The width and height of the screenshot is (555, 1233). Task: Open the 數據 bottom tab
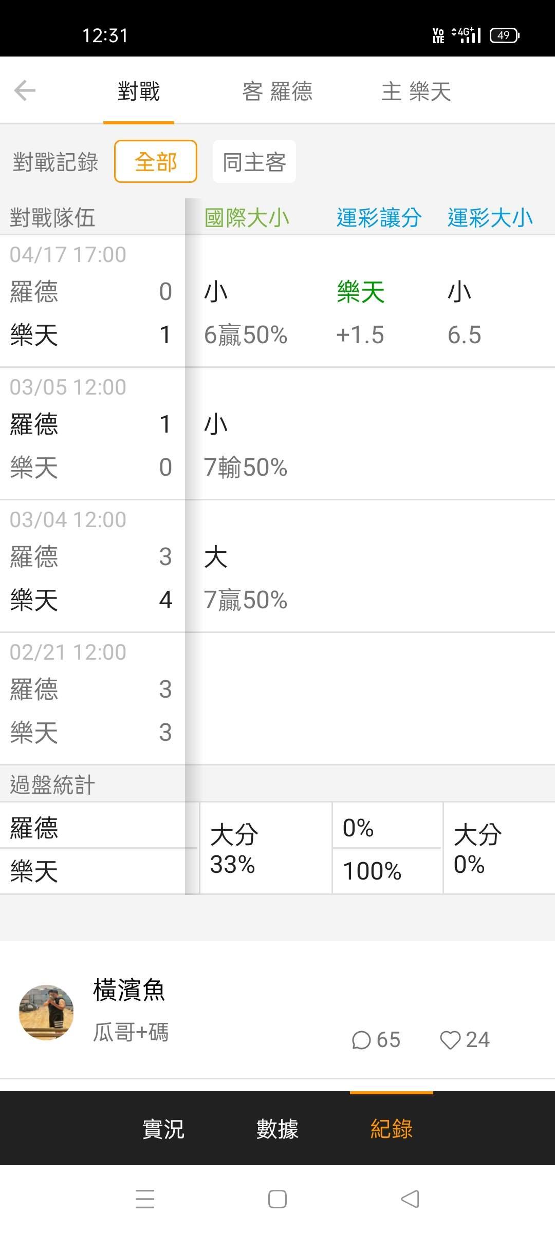pos(277,1129)
